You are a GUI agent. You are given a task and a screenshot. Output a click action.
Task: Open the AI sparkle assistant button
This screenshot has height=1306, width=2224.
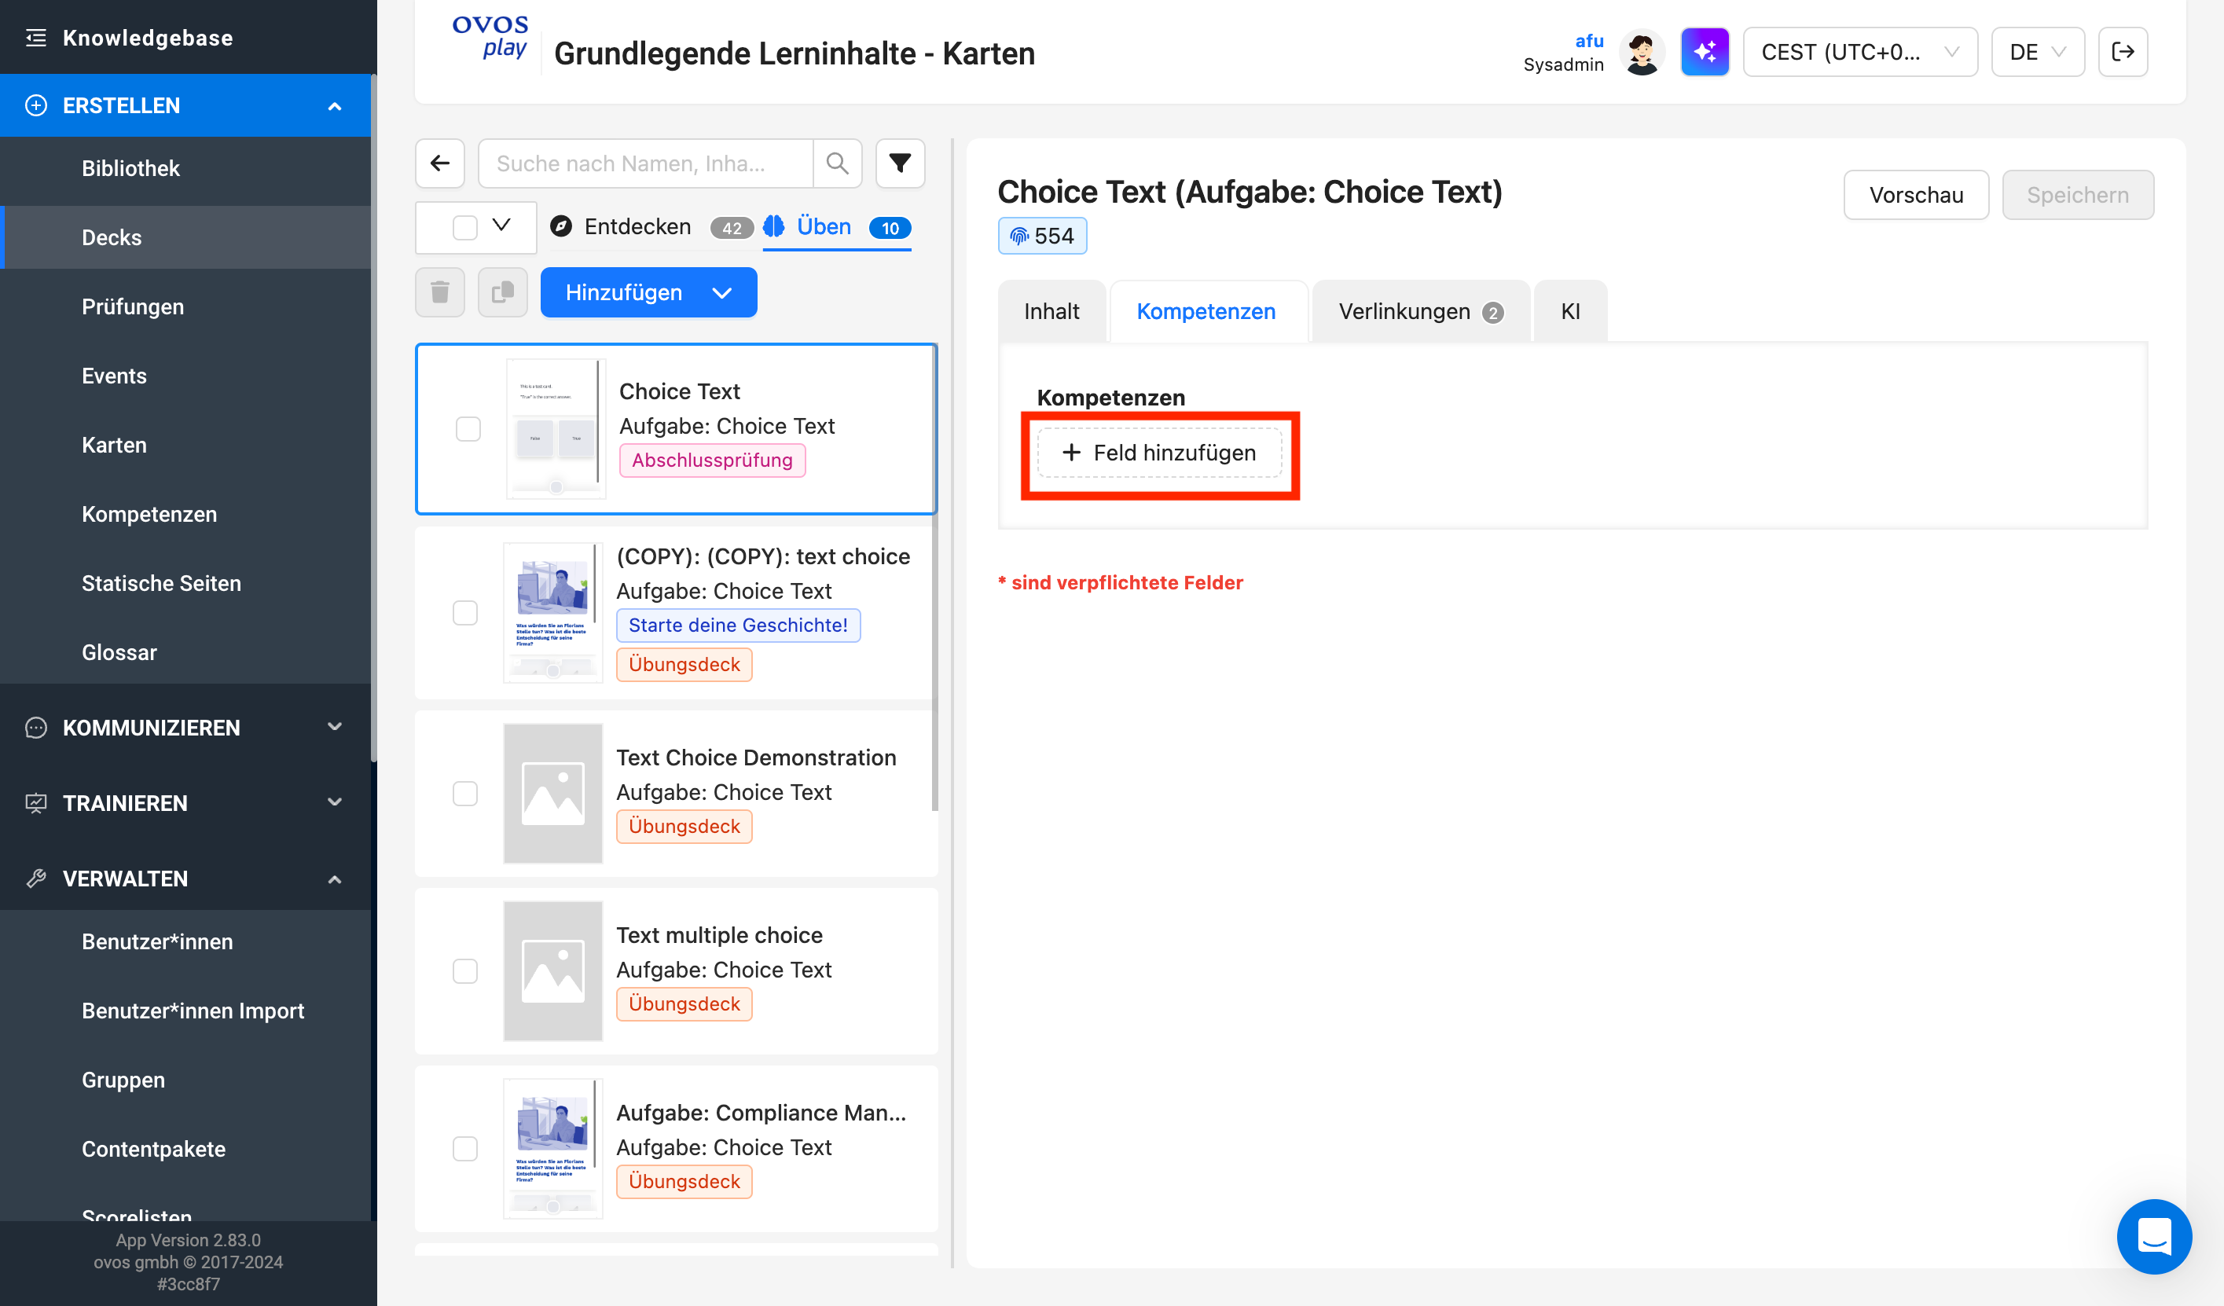pos(1705,52)
